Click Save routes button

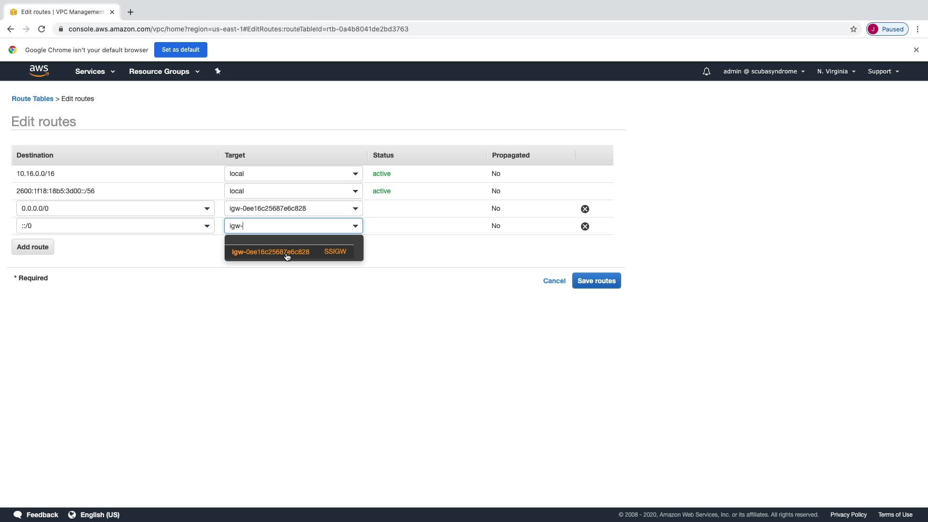pyautogui.click(x=596, y=281)
